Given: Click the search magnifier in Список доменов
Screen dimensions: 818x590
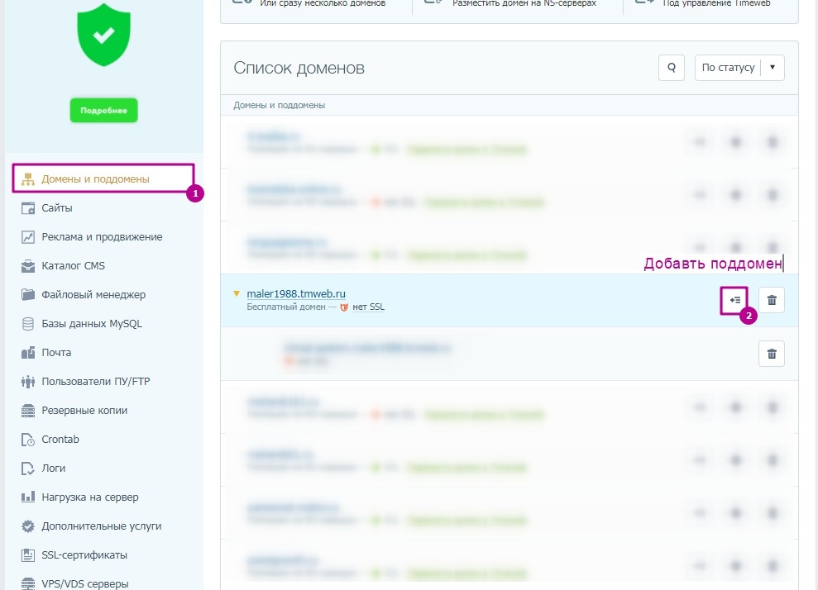Looking at the screenshot, I should click(x=672, y=68).
